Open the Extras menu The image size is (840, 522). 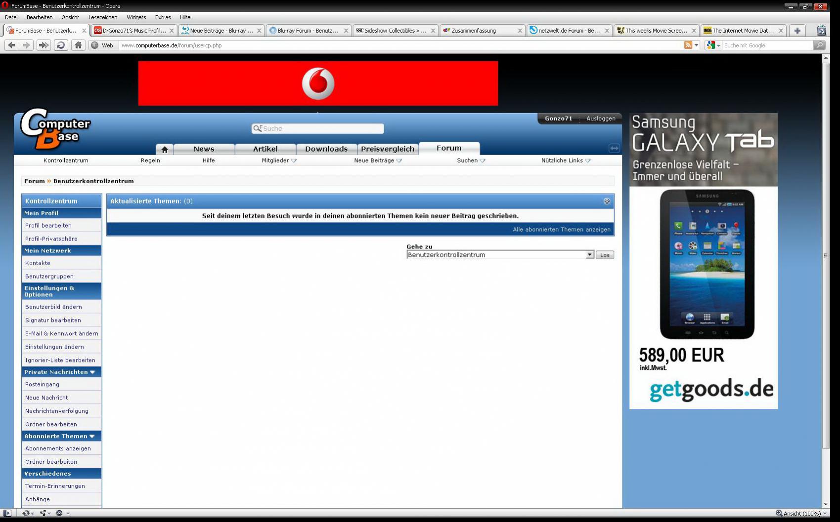point(163,17)
